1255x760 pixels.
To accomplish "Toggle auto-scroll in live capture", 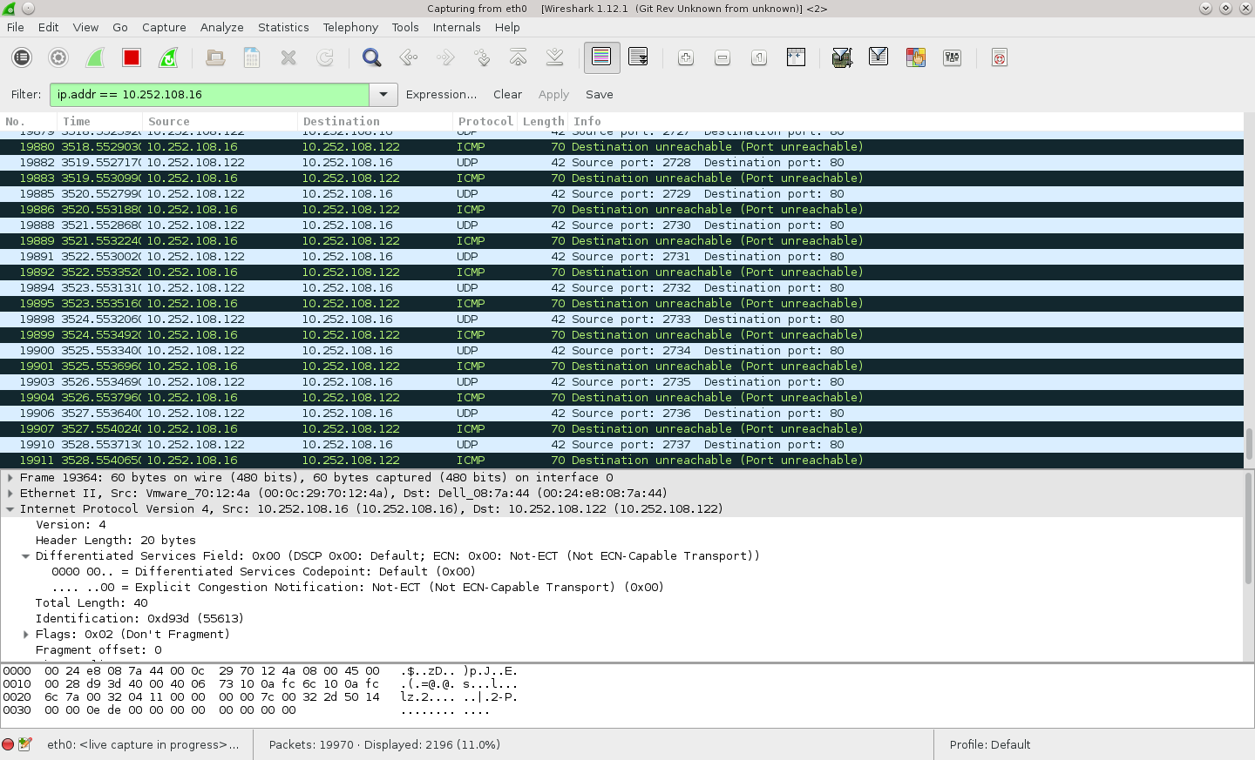I will click(x=638, y=57).
